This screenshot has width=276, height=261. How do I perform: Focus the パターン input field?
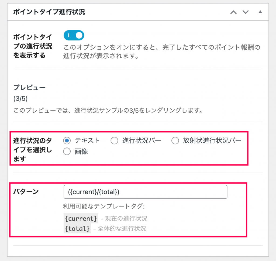pos(145,192)
